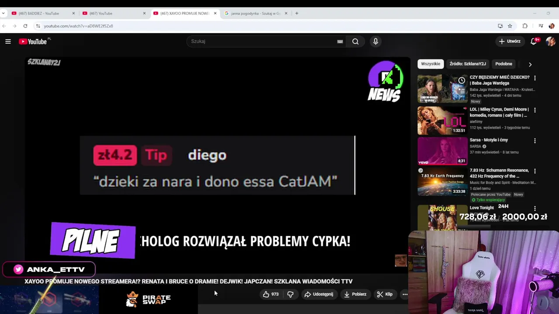Viewport: 559px width, 314px height.
Task: Bookmark this page with the star
Action: (510, 26)
